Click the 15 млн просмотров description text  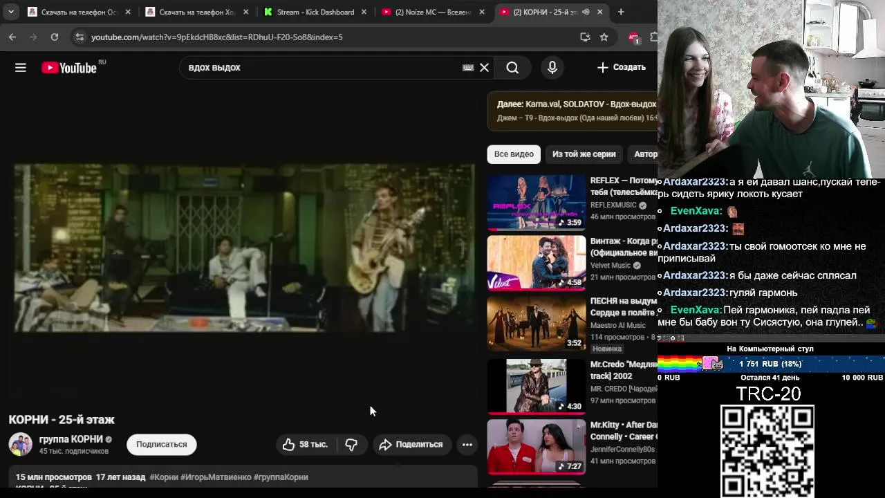(54, 477)
